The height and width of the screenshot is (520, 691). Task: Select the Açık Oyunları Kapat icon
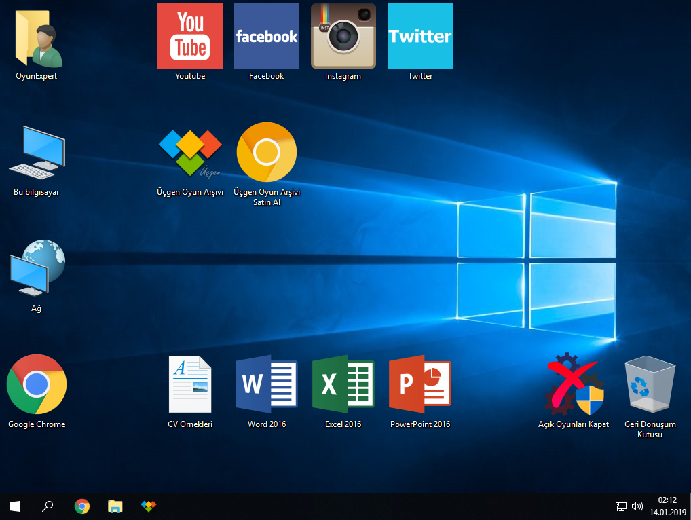coord(574,384)
